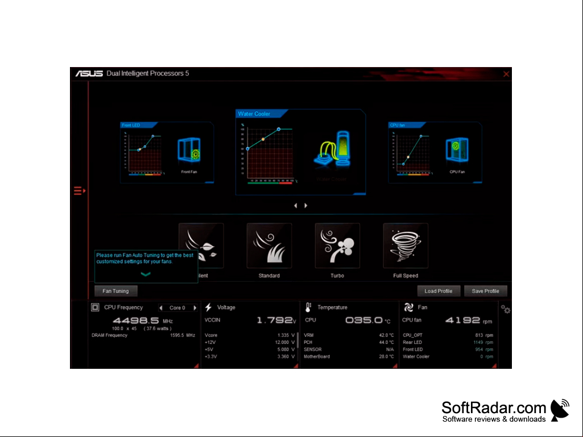Click the CPU_OPT 813 rpm row

click(x=448, y=335)
